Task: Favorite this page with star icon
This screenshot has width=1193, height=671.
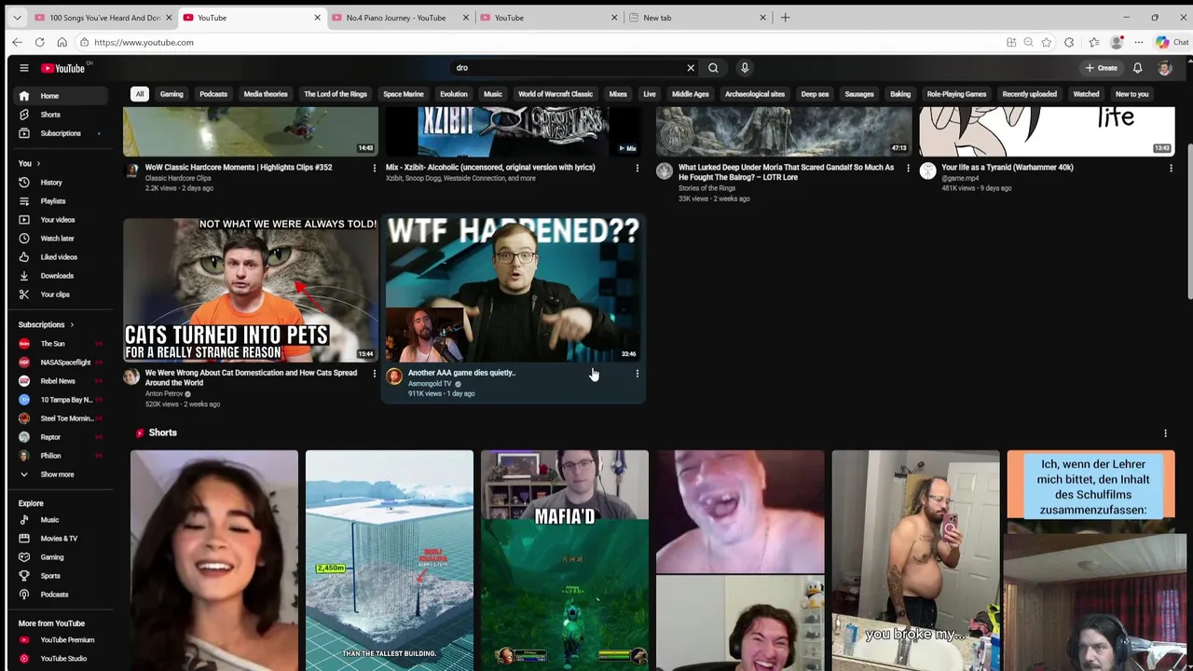Action: pos(1046,42)
